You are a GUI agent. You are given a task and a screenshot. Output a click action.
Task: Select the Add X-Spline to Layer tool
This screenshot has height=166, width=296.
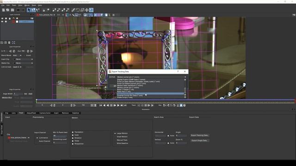coord(59,10)
